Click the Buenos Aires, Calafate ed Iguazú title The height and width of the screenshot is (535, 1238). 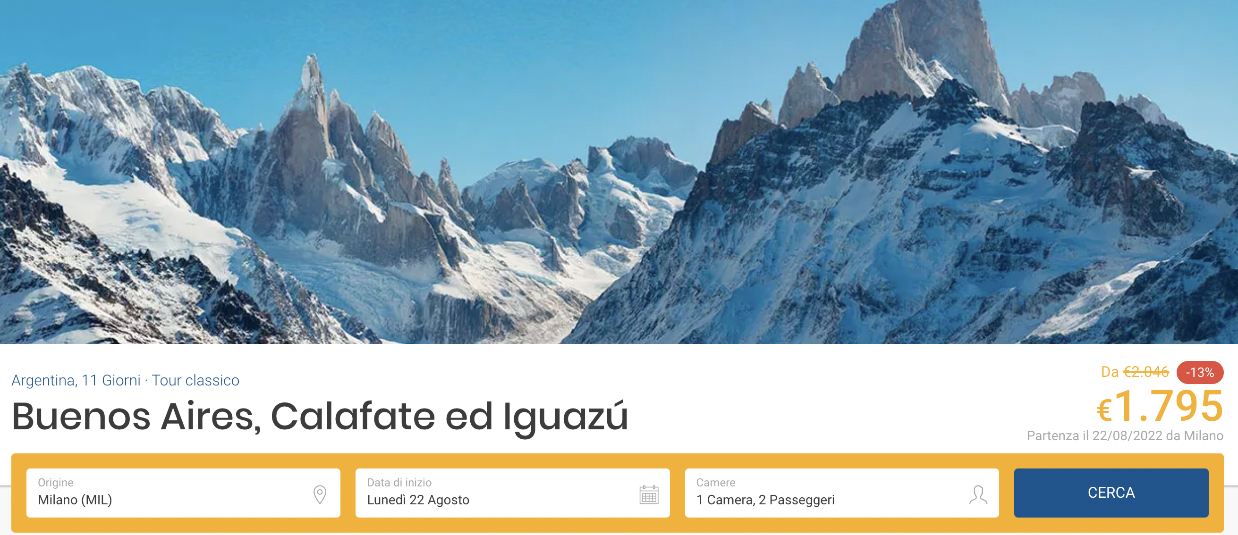pos(320,417)
